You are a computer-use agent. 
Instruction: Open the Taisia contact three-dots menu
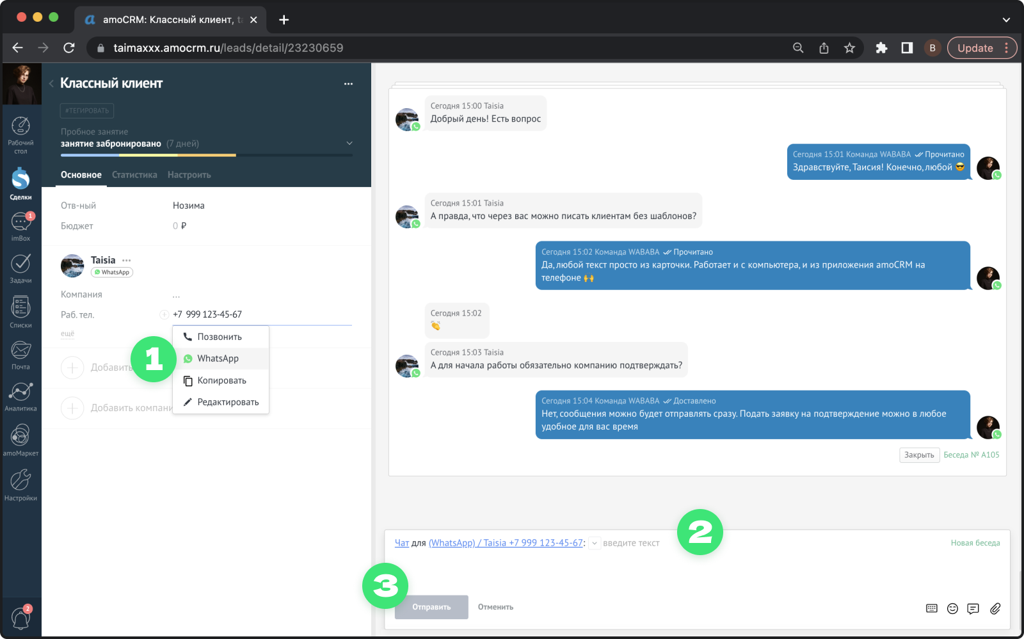(x=127, y=260)
